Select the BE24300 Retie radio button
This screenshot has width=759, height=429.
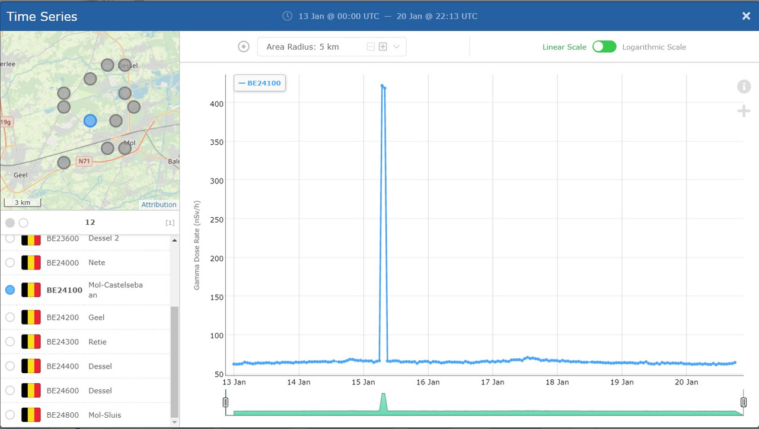click(9, 342)
